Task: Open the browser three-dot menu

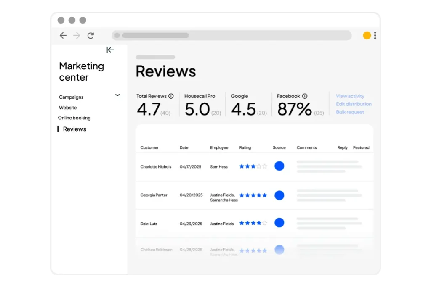Action: pos(375,35)
